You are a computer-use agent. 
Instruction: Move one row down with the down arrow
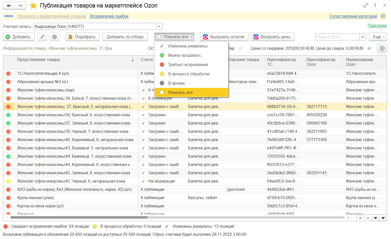[375, 218]
